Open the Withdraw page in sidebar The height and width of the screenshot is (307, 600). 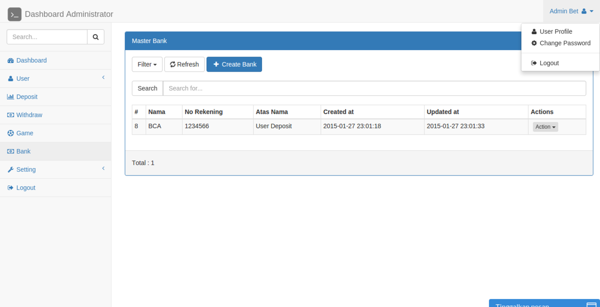click(29, 115)
